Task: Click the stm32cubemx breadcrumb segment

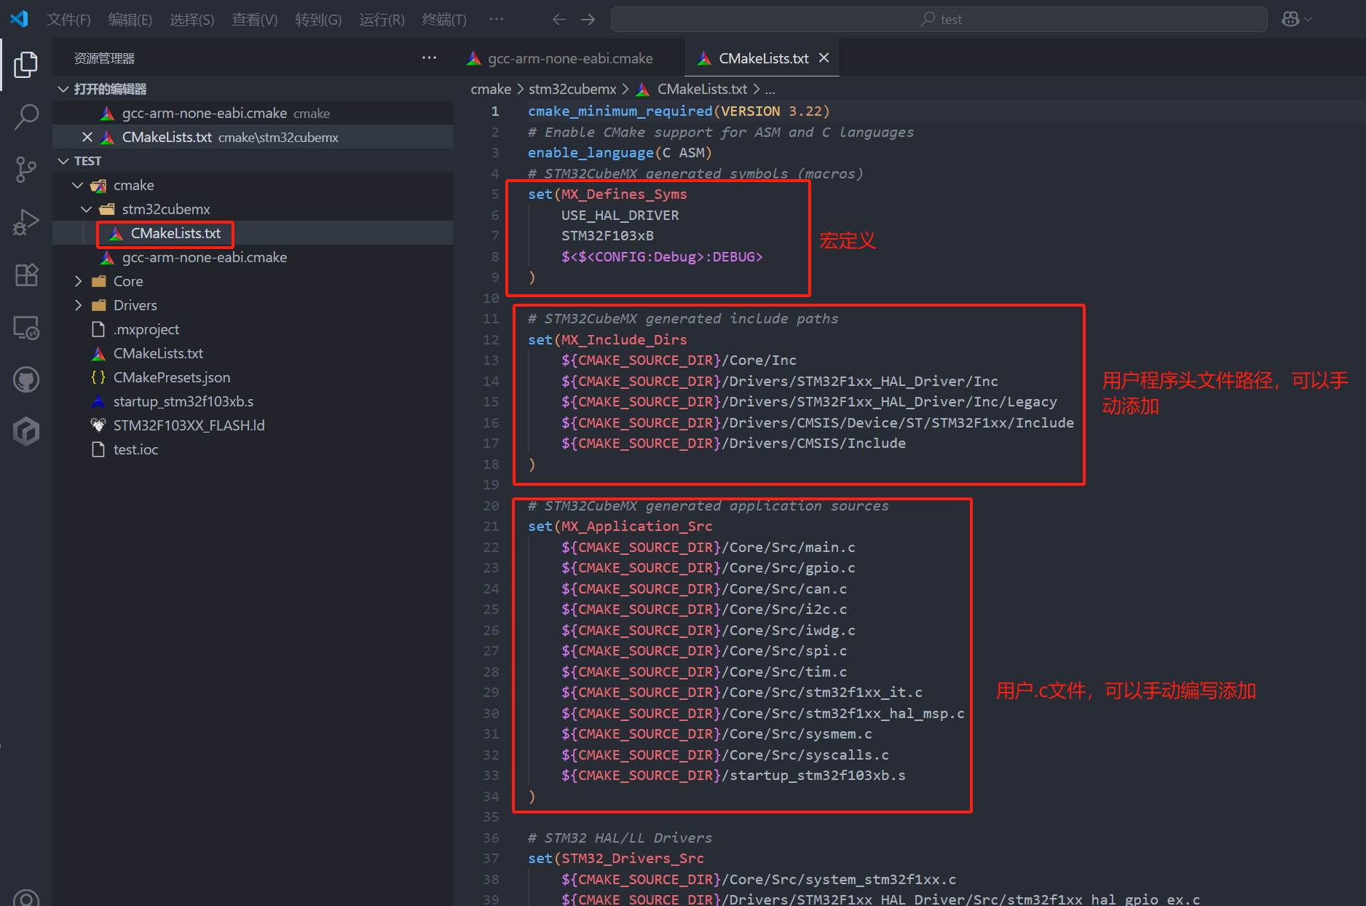Action: point(572,89)
